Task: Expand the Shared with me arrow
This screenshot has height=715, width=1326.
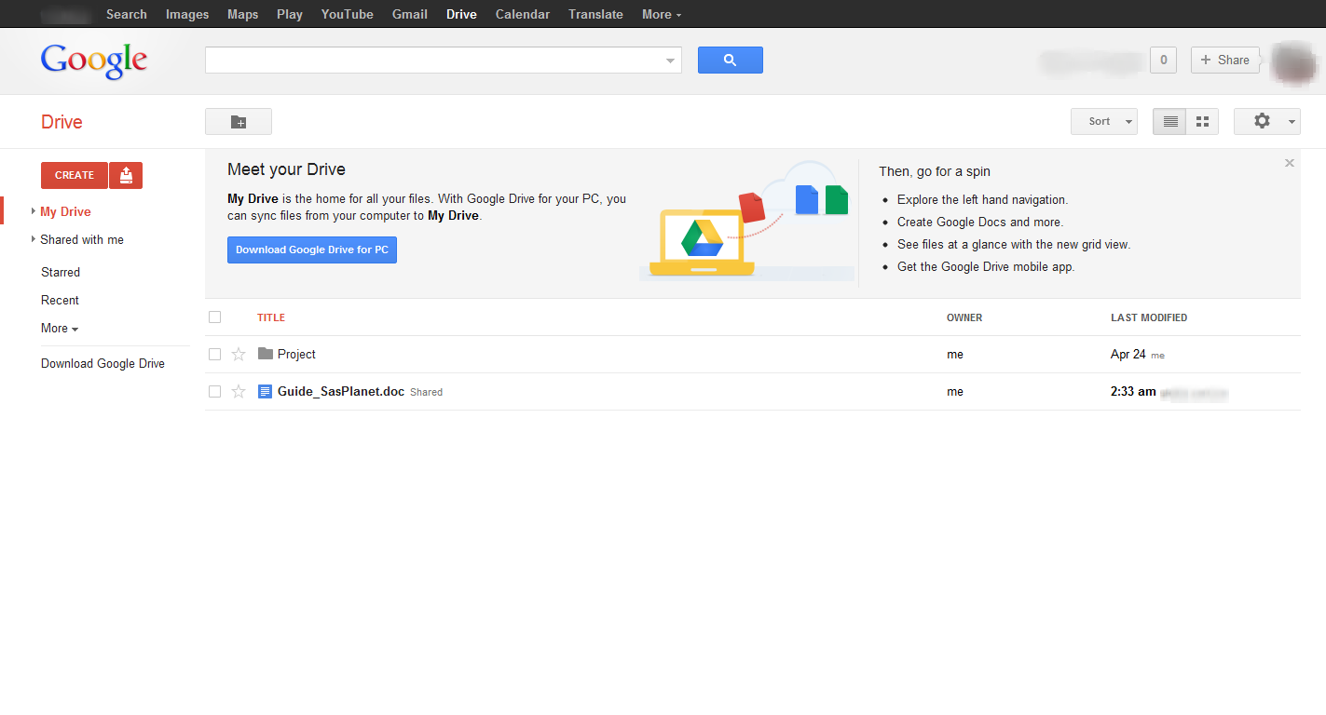Action: point(34,239)
